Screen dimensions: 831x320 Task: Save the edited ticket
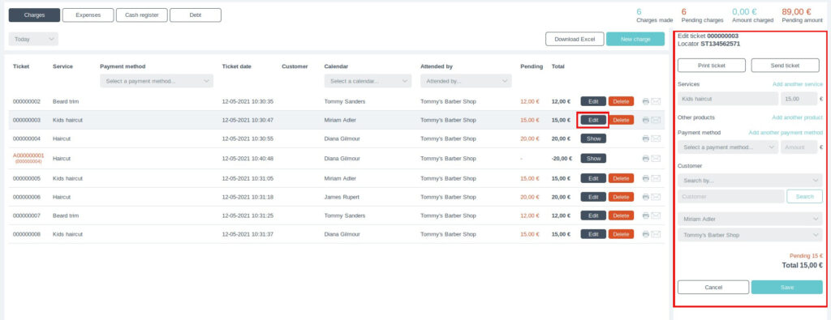click(x=787, y=288)
